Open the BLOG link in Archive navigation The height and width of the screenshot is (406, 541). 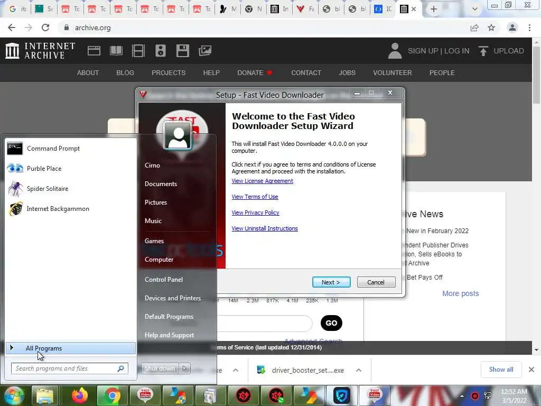[125, 73]
